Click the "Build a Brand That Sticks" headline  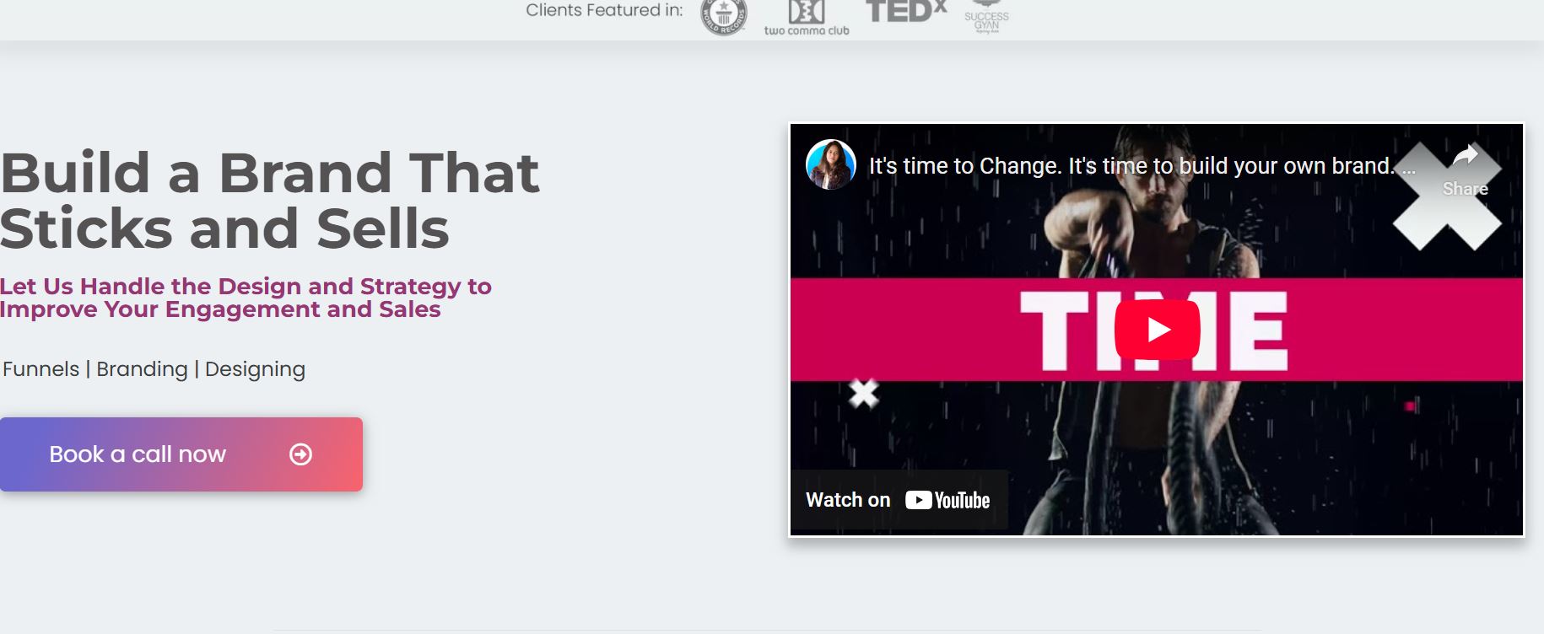pos(269,201)
